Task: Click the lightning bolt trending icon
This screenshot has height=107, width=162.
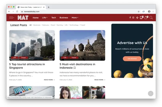Action: click(x=137, y=18)
